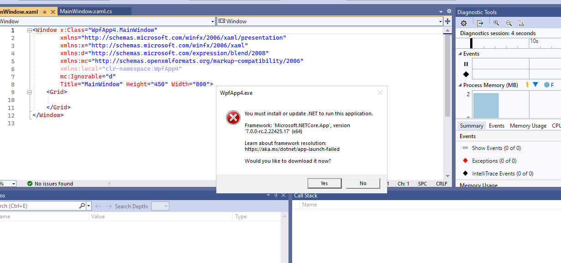This screenshot has height=263, width=561.
Task: Click the back arrow in Autos toolbar
Action: coord(98,206)
